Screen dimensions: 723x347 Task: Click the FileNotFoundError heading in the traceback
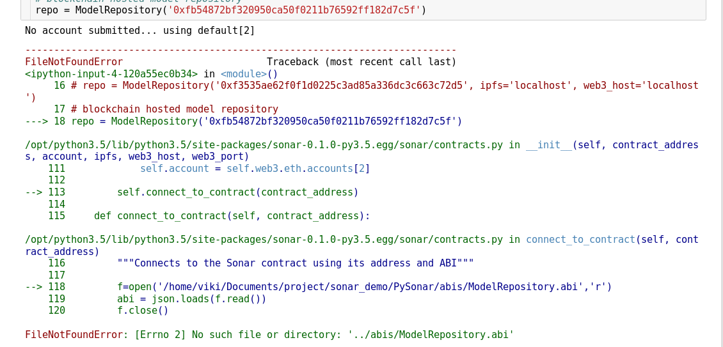74,62
